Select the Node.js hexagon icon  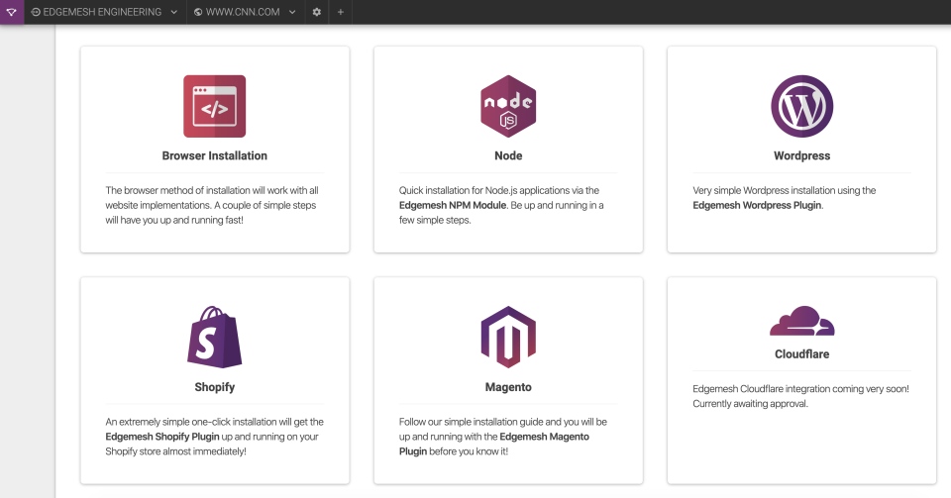(508, 106)
